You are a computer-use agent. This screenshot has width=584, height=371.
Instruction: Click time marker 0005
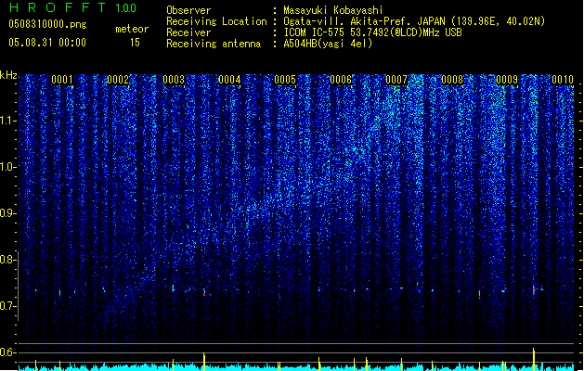(285, 80)
